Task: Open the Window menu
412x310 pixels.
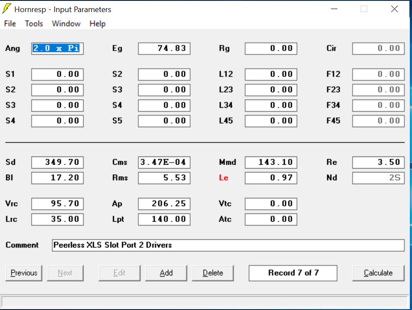Action: (66, 24)
